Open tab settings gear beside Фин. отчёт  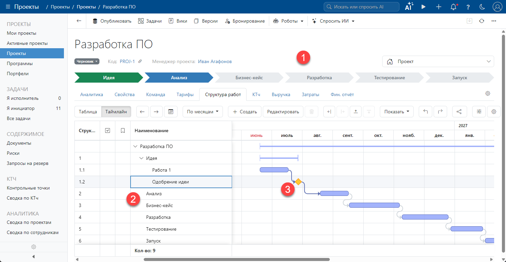coord(488,93)
